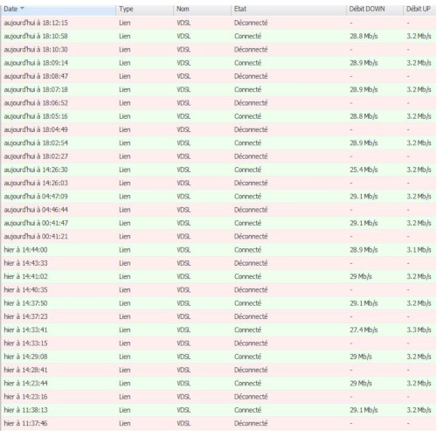Select row aujourd'hui à 18:06:52
437x437 pixels.
218,103
